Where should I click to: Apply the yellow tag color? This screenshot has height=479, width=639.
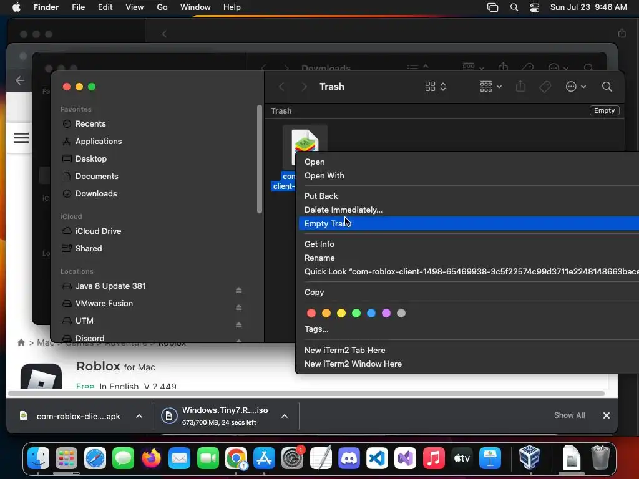click(341, 313)
